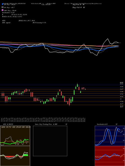Click the 61.51 price axis label
This screenshot has width=125, height=166.
point(122,84)
